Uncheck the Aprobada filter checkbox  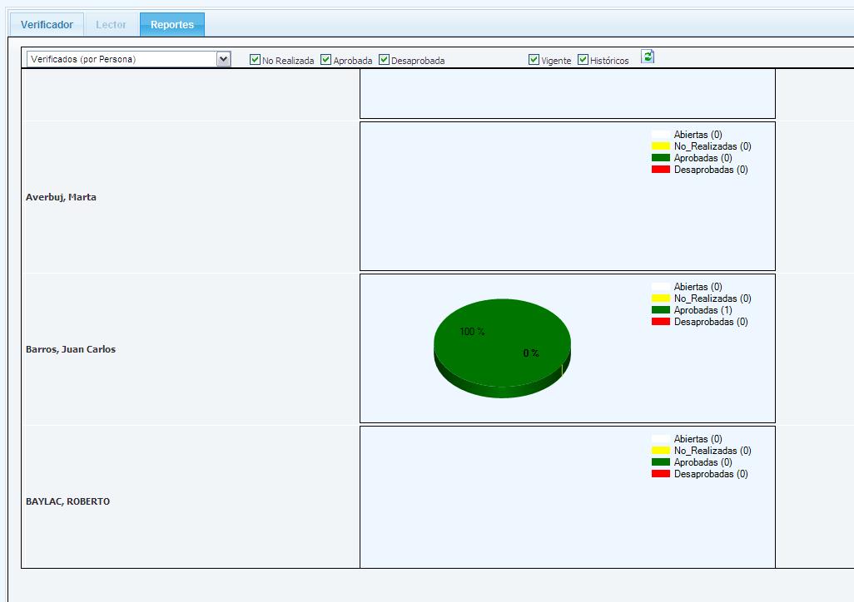(325, 59)
